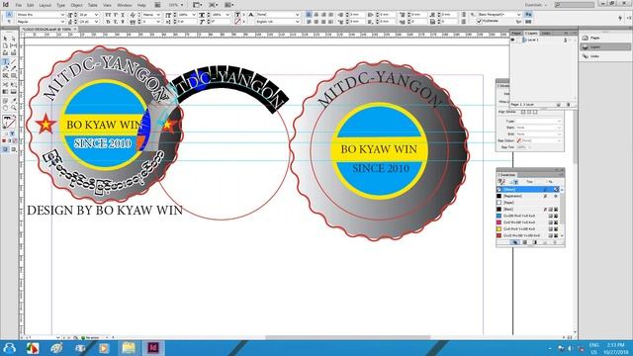Select third Align Stroke option
The image size is (633, 356).
pos(535,112)
